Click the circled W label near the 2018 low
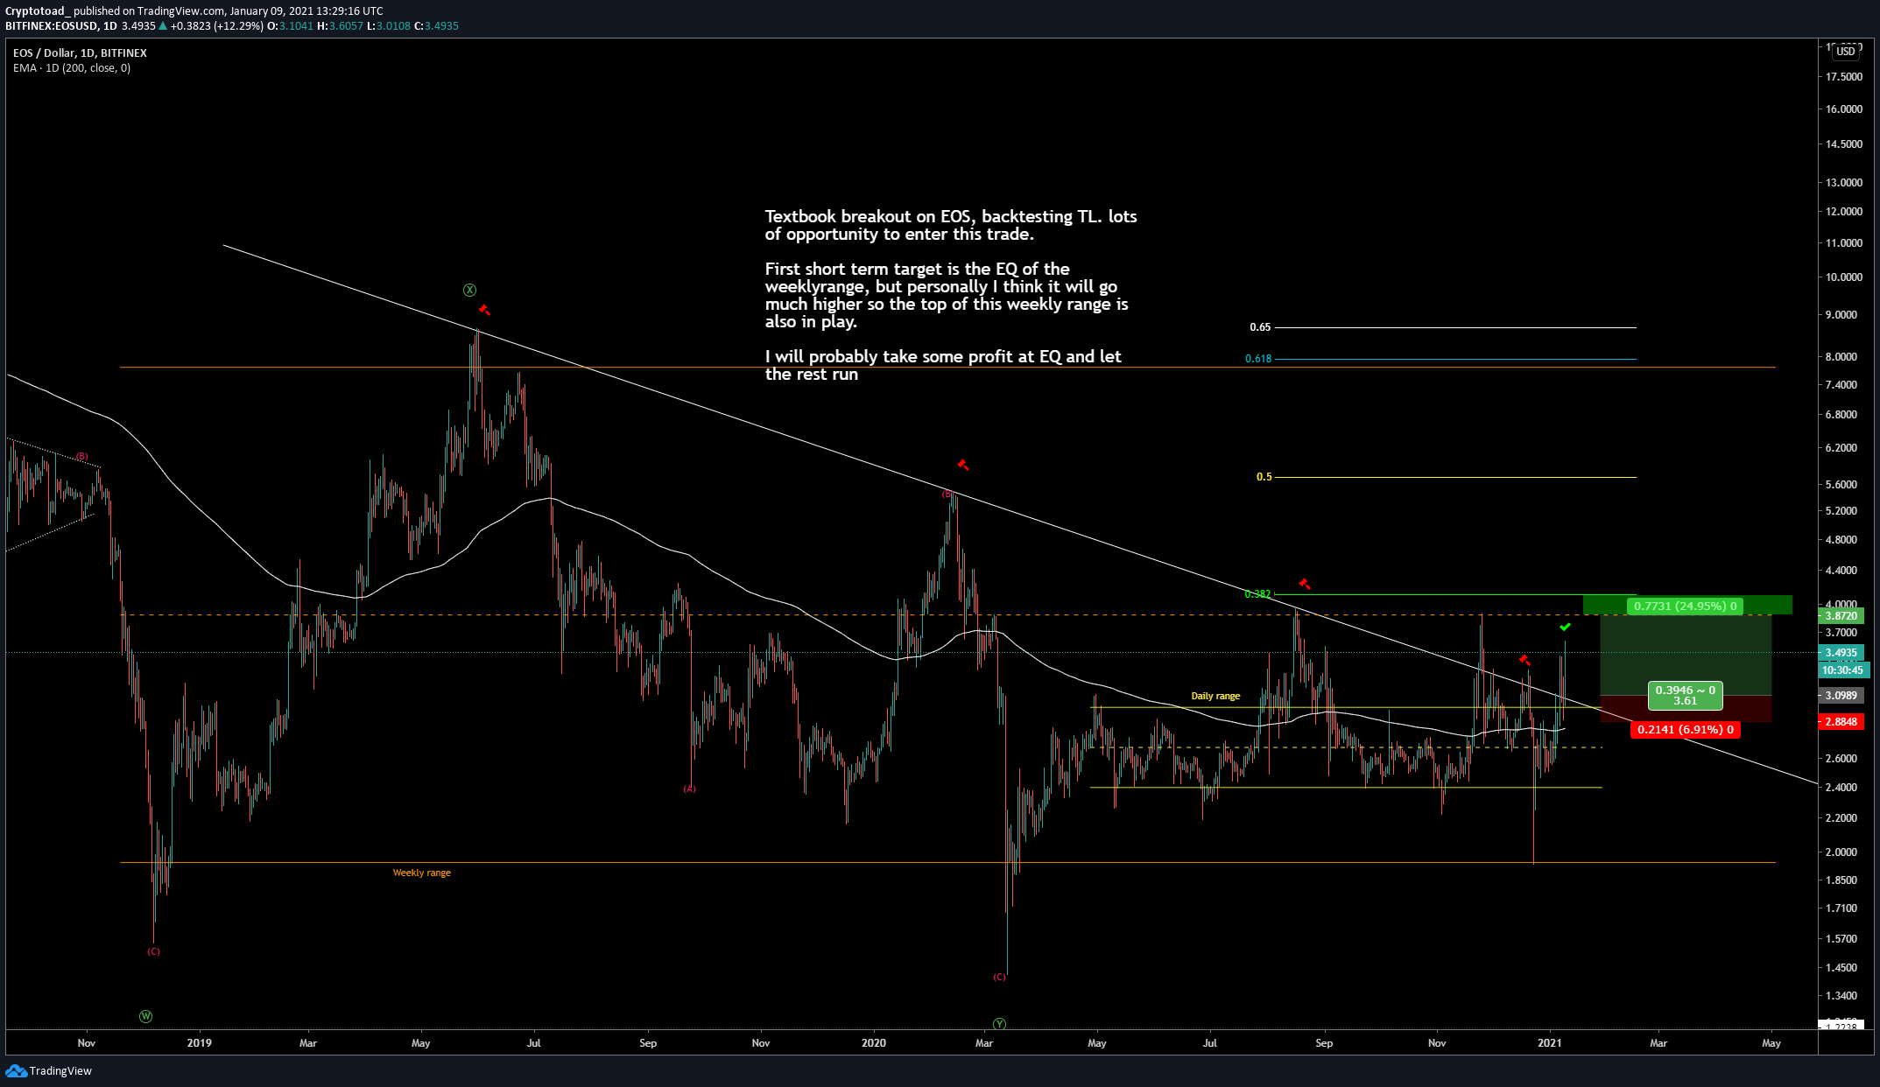 [145, 1016]
